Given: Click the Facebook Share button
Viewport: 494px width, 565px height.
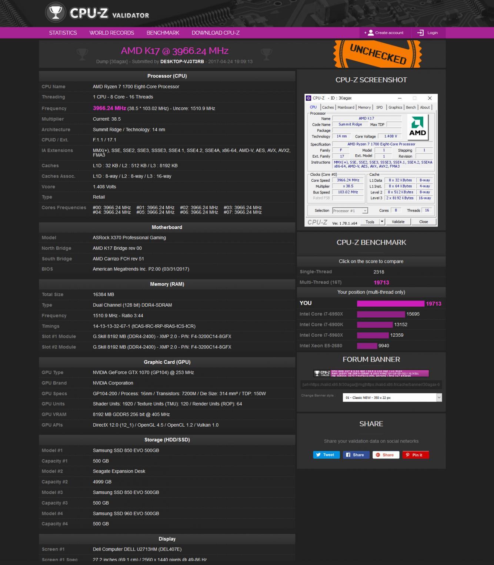Looking at the screenshot, I should pyautogui.click(x=356, y=455).
